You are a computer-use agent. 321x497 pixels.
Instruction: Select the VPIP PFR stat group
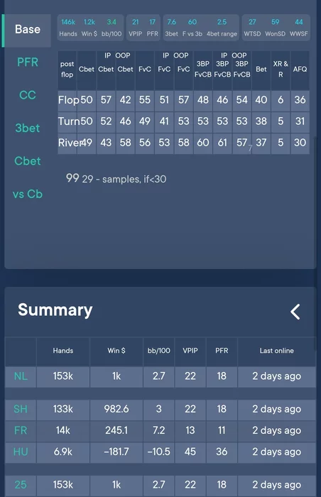pos(143,28)
